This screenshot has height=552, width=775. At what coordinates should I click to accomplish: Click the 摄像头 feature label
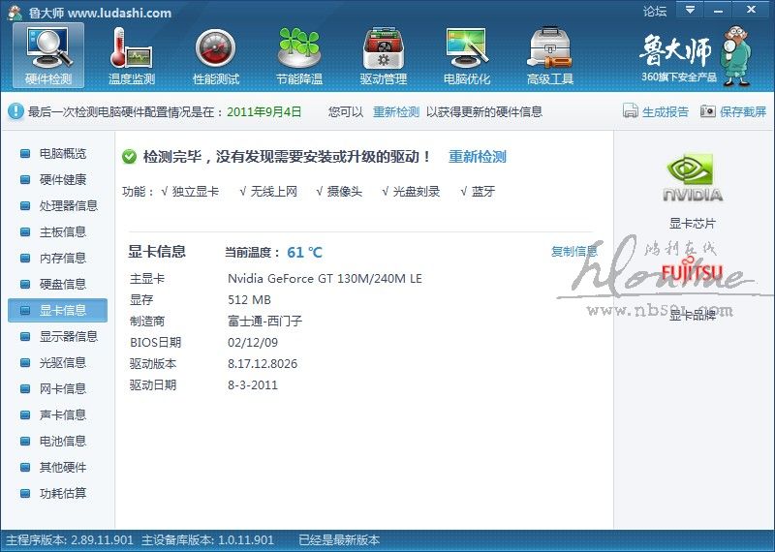tap(345, 192)
